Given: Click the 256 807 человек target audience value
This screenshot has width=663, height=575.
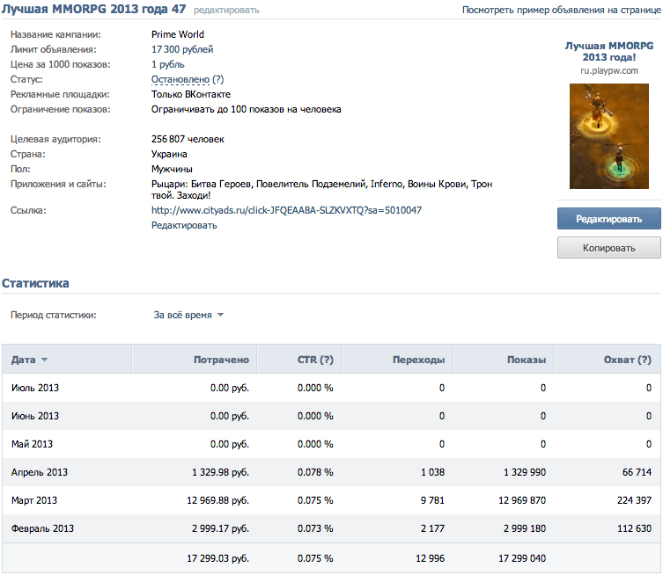Looking at the screenshot, I should [x=188, y=139].
